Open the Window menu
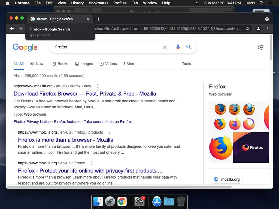This screenshot has height=209, width=279. pos(150,3)
